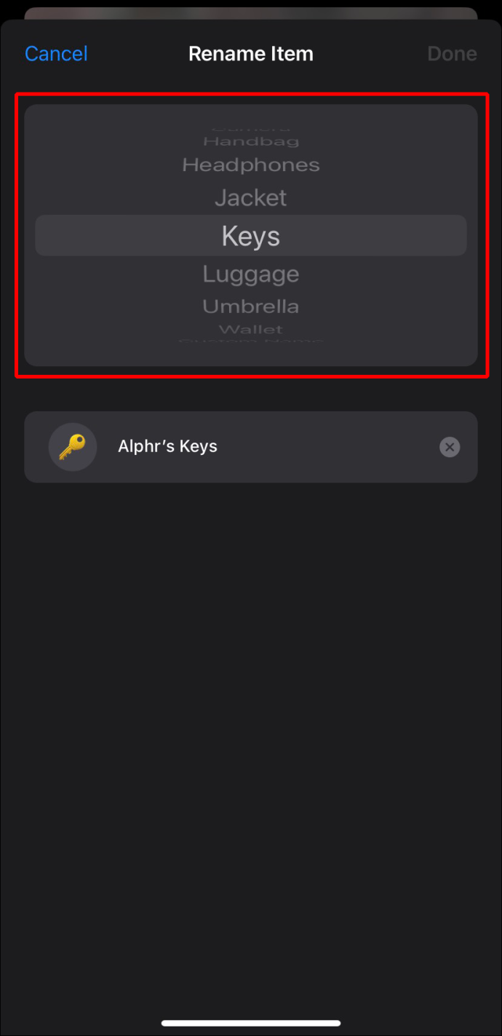Choose Jacket in the picker wheel

[x=251, y=197]
